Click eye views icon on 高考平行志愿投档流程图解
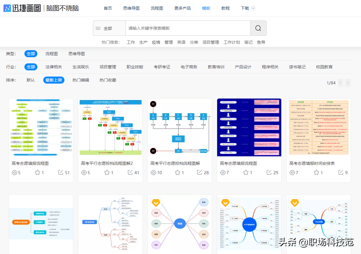The image size is (361, 254). click(154, 172)
